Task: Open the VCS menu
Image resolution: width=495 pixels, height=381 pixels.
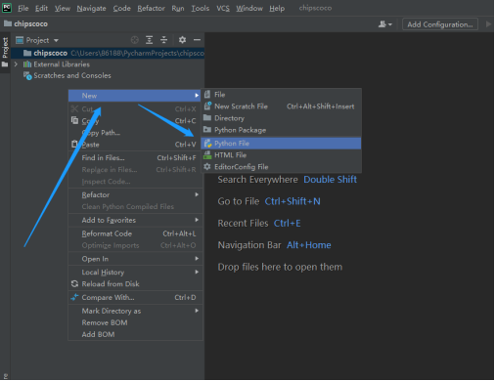Action: point(223,8)
